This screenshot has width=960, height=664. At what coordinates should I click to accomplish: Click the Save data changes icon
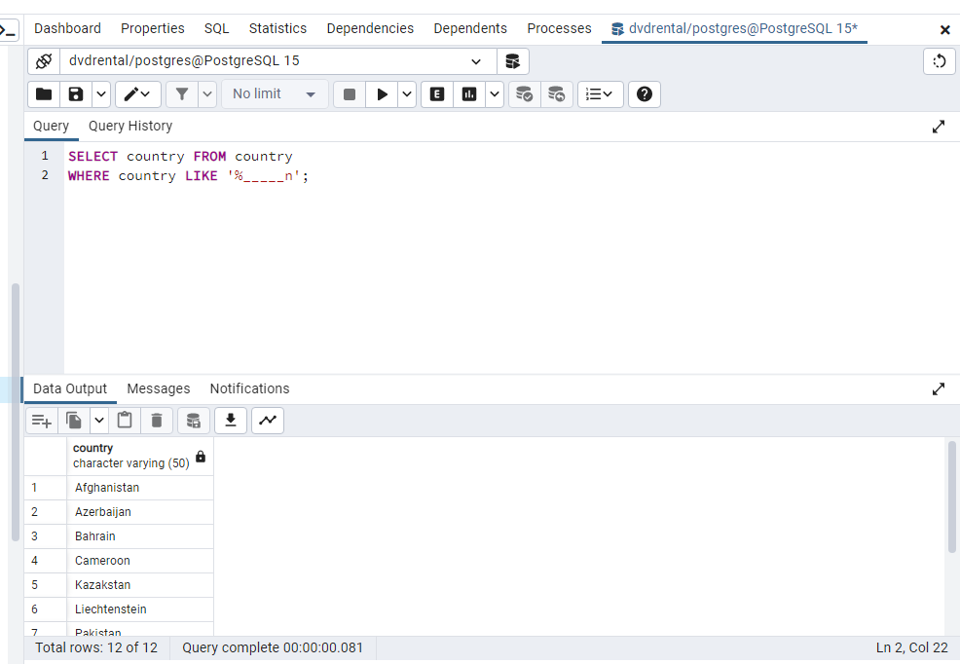click(x=194, y=421)
